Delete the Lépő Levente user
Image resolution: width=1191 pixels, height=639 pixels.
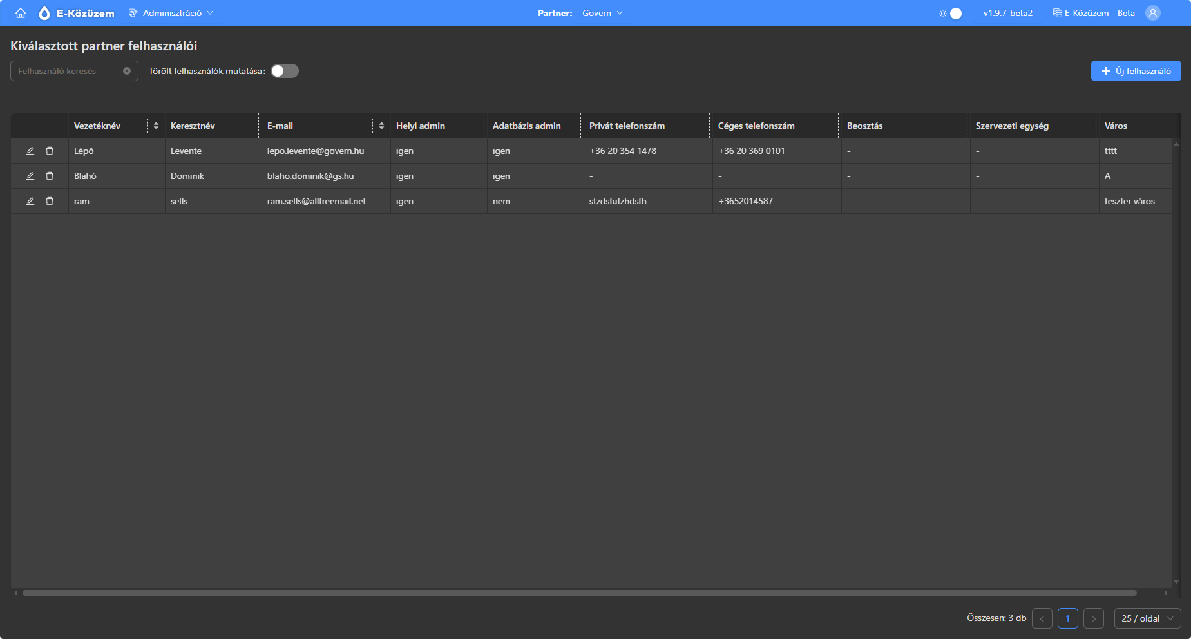50,151
